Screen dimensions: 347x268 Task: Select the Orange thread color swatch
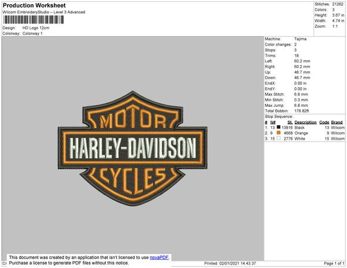[x=279, y=133]
